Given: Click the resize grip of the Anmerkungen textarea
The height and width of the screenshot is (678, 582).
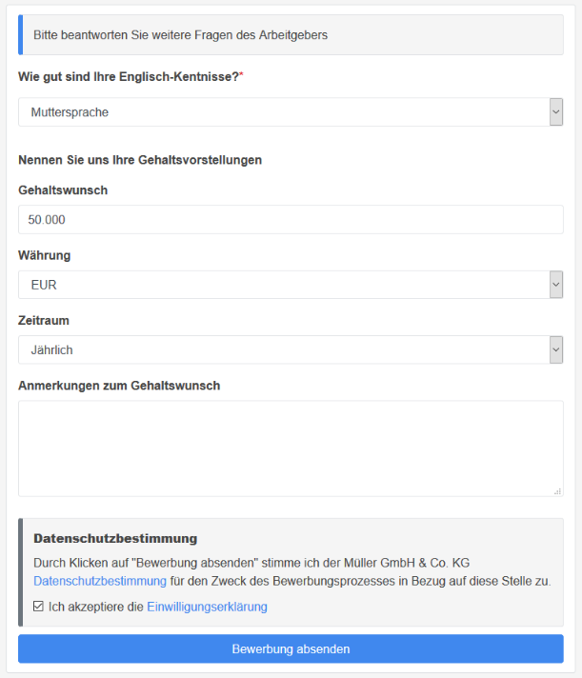Looking at the screenshot, I should coord(557,490).
